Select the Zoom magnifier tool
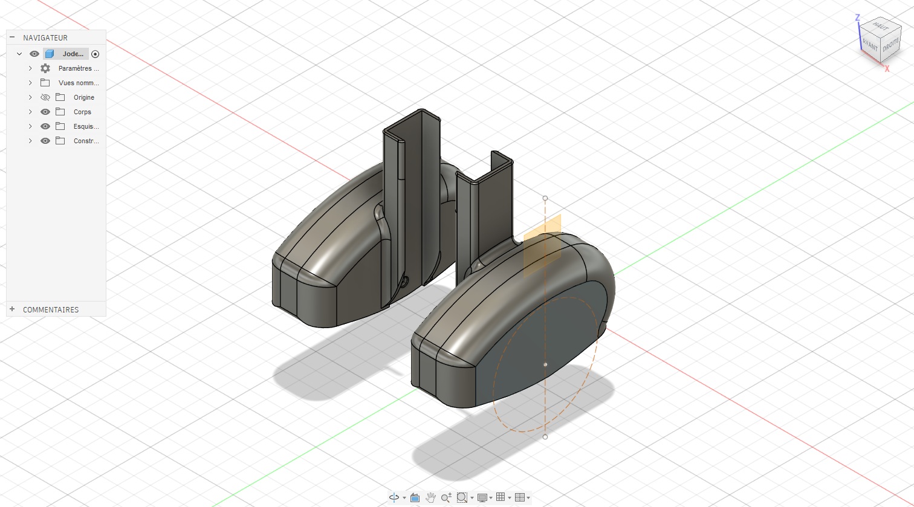 point(446,497)
